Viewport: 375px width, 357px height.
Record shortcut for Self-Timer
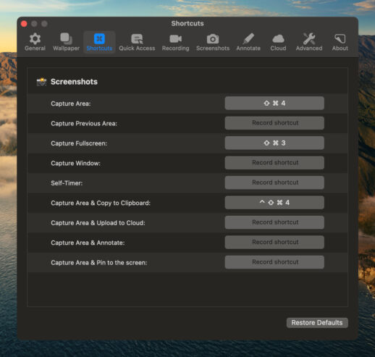click(x=274, y=182)
